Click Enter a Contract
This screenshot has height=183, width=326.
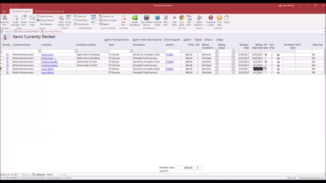[x=108, y=20]
